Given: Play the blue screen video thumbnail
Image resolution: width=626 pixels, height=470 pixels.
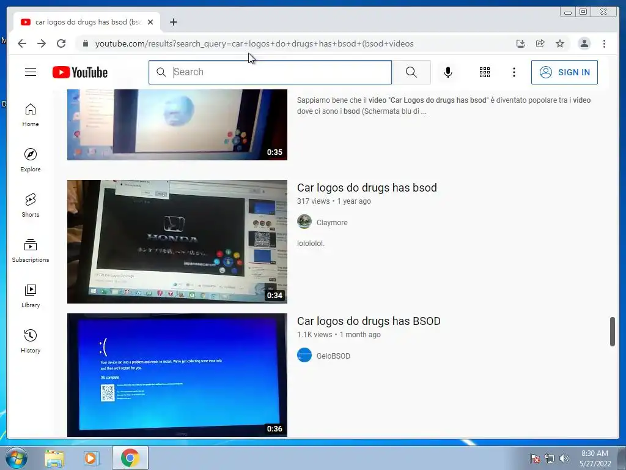Looking at the screenshot, I should point(177,375).
